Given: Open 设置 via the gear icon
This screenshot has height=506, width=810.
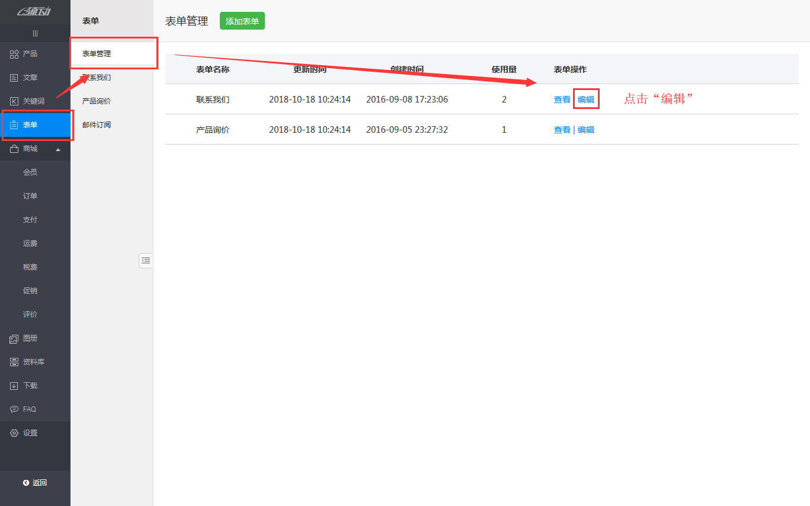Looking at the screenshot, I should click(x=14, y=433).
